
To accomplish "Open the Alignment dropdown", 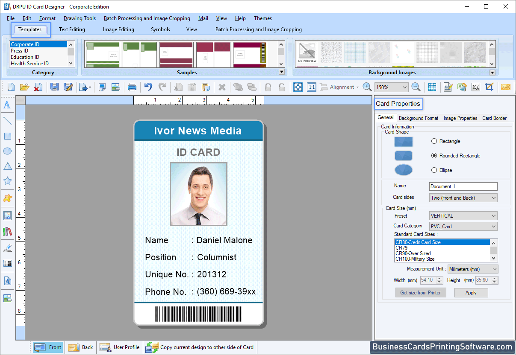I will pos(340,87).
